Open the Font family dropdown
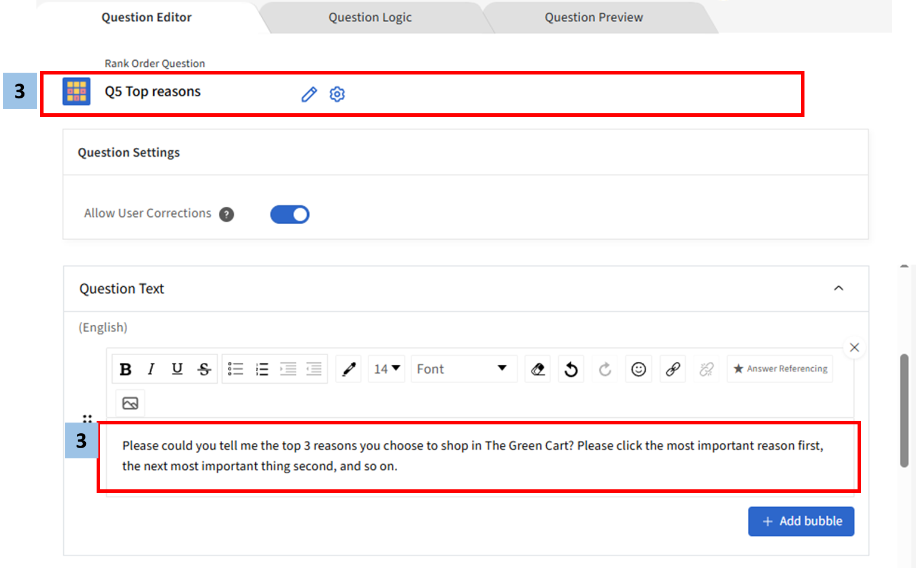This screenshot has width=916, height=568. pos(463,369)
